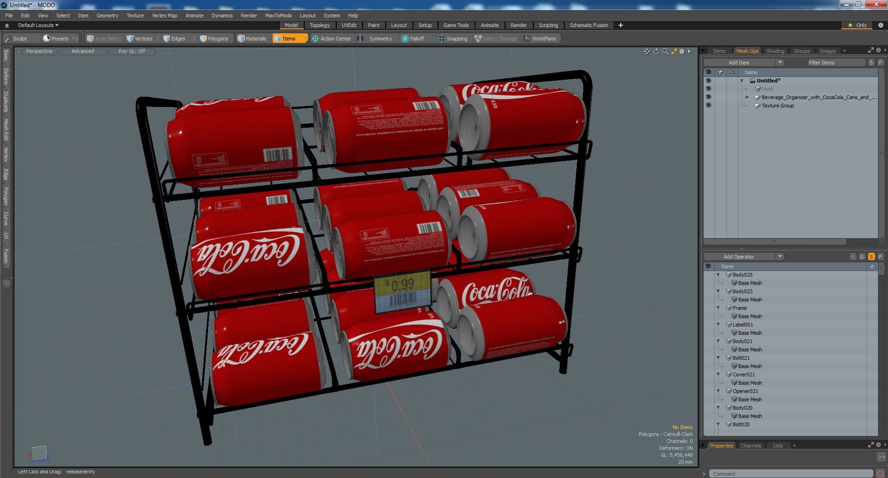Switch to the Channels tab
This screenshot has height=478, width=888.
pos(751,446)
